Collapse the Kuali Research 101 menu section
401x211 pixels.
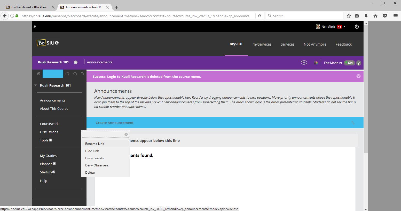(x=36, y=85)
